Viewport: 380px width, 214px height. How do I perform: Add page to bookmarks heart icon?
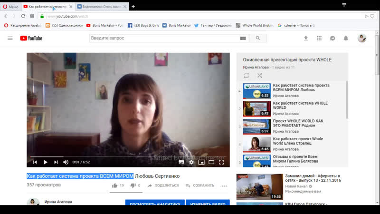[x=372, y=16]
